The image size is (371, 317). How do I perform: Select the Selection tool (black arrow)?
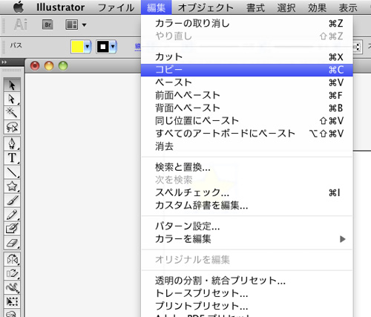[x=12, y=85]
